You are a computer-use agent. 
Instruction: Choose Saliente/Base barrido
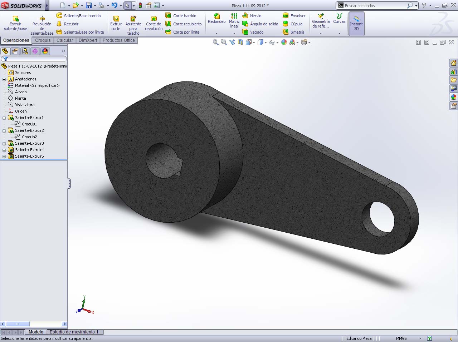(x=79, y=16)
